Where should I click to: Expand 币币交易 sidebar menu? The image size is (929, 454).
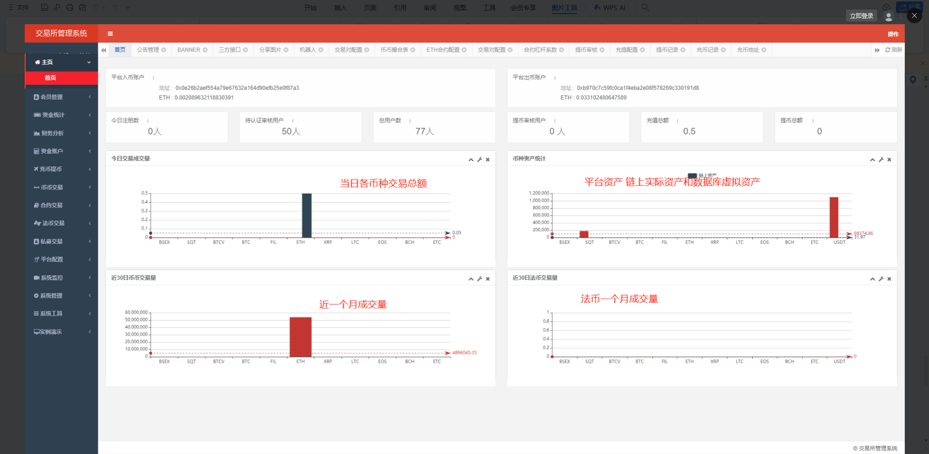[x=62, y=187]
